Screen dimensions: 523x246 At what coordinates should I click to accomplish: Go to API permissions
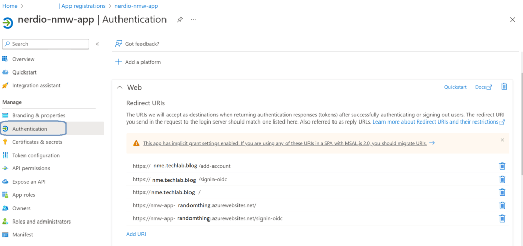coord(31,168)
